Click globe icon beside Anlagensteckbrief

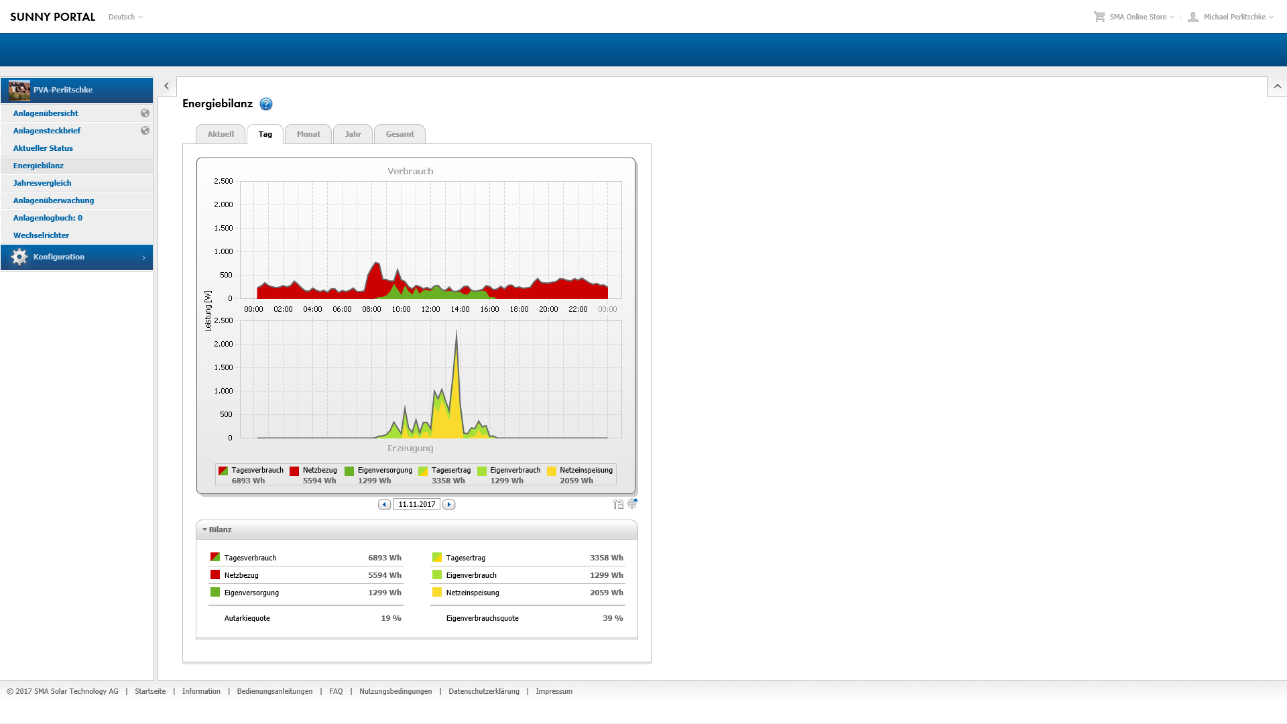[145, 131]
